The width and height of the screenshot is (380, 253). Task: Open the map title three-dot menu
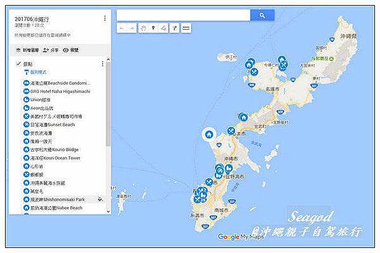point(104,18)
